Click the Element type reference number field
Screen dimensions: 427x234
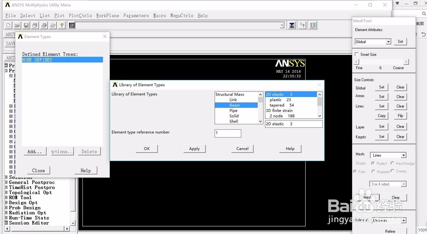pos(228,133)
